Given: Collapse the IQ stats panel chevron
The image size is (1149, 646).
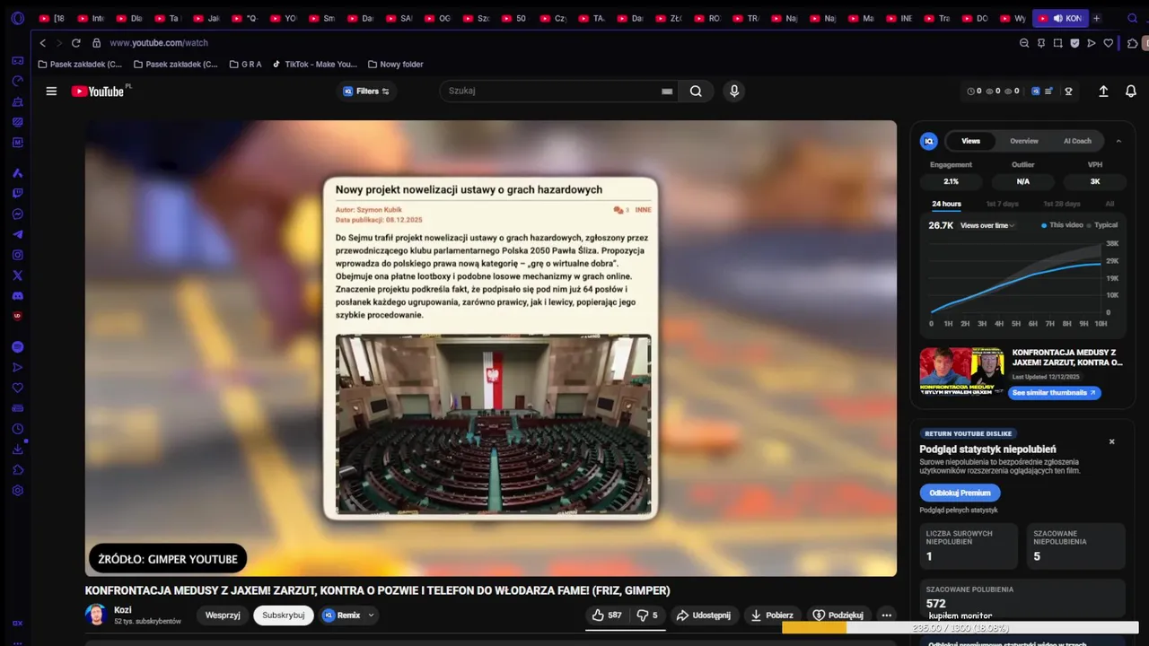Looking at the screenshot, I should pyautogui.click(x=1118, y=141).
